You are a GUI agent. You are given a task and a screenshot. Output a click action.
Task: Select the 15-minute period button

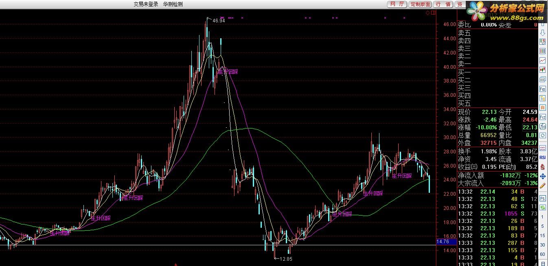[x=542, y=235]
